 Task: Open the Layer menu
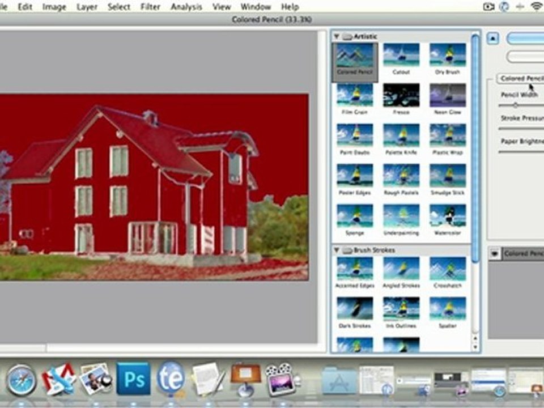[87, 7]
